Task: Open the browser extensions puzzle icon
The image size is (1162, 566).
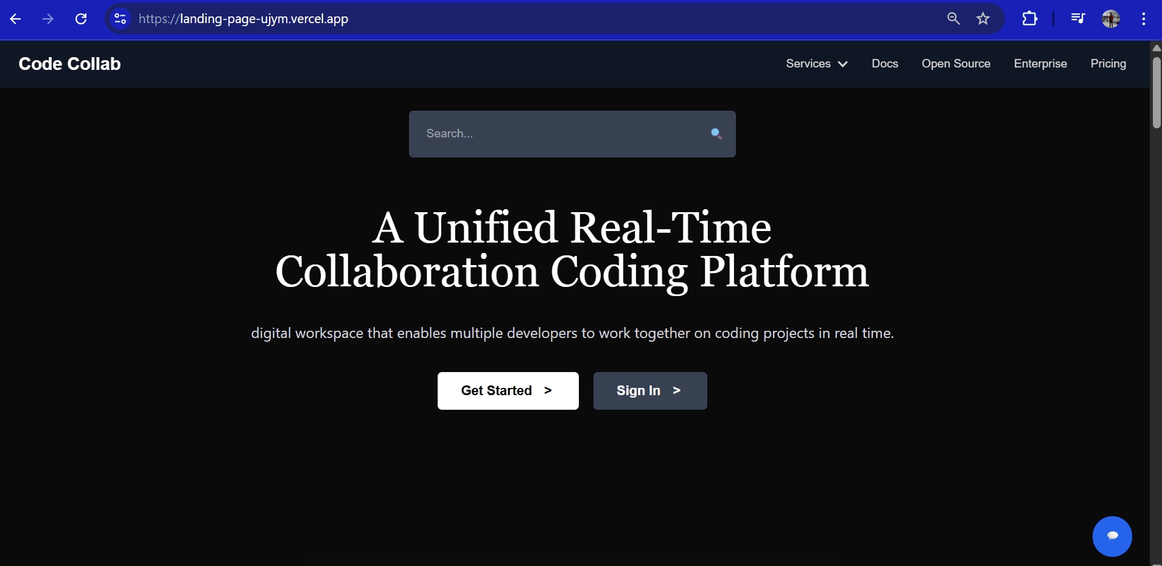Action: 1029,19
